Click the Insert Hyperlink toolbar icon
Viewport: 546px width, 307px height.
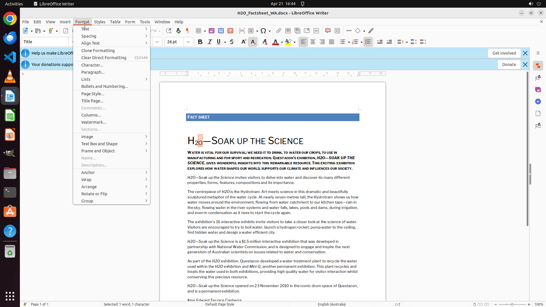[x=279, y=31]
